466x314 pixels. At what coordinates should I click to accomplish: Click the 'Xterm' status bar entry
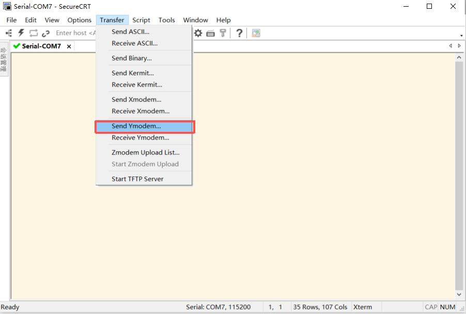coord(363,307)
